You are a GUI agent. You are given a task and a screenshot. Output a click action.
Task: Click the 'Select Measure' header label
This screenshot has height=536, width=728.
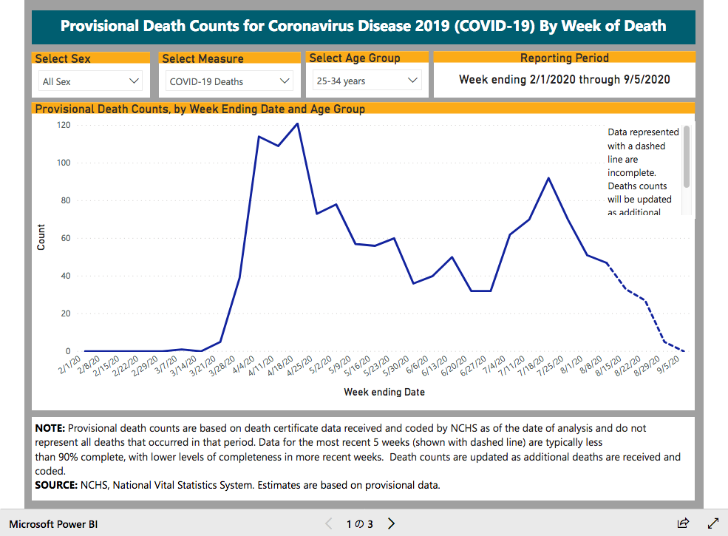pos(203,58)
